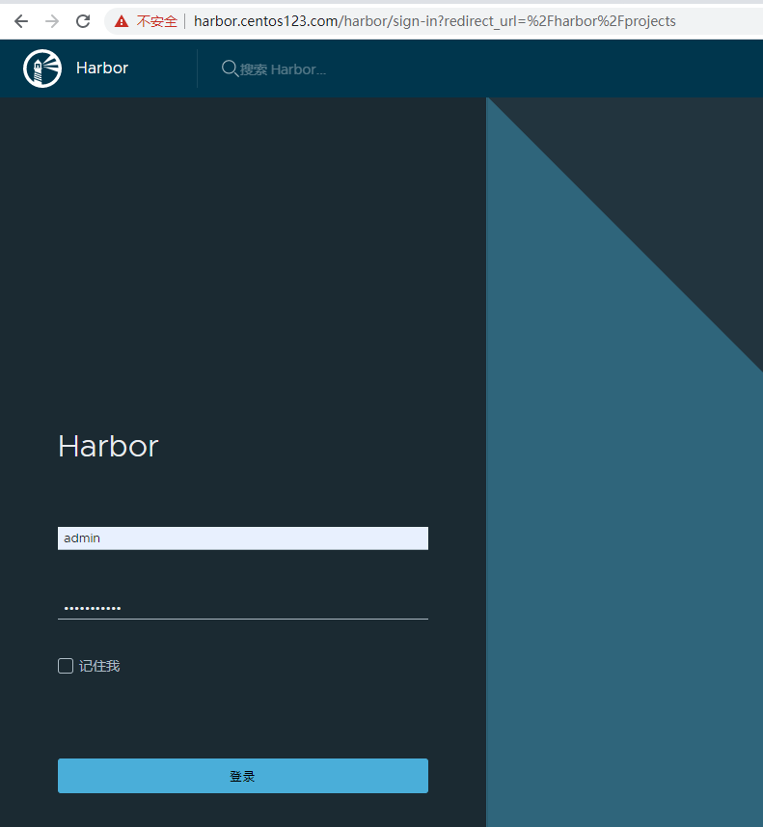Click the browser forward arrow
Image resolution: width=763 pixels, height=827 pixels.
[52, 21]
